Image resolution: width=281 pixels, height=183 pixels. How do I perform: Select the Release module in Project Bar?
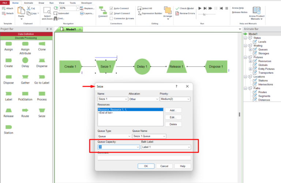[8, 110]
